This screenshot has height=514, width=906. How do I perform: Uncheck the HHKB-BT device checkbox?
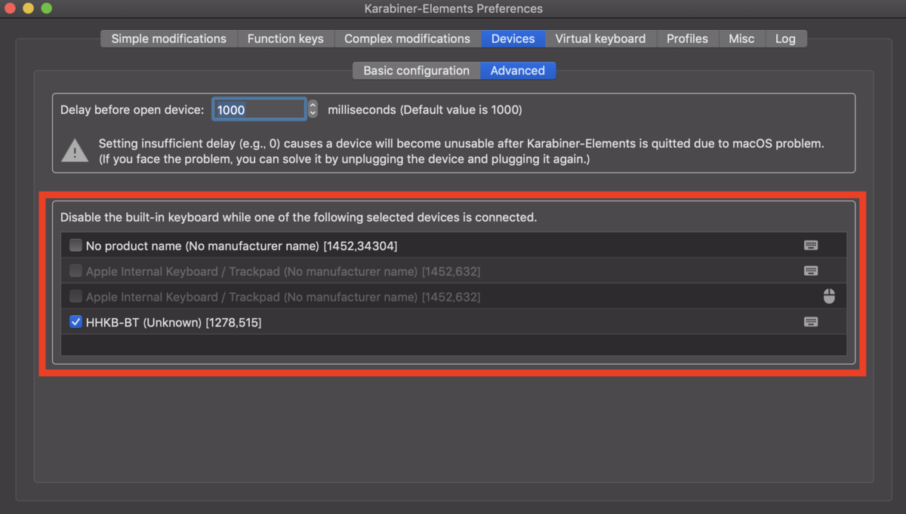tap(75, 322)
